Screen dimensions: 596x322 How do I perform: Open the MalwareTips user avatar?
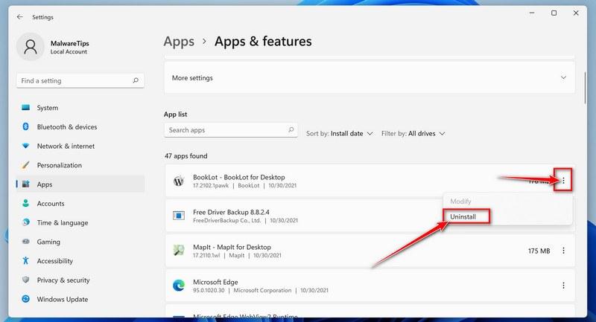coord(31,47)
